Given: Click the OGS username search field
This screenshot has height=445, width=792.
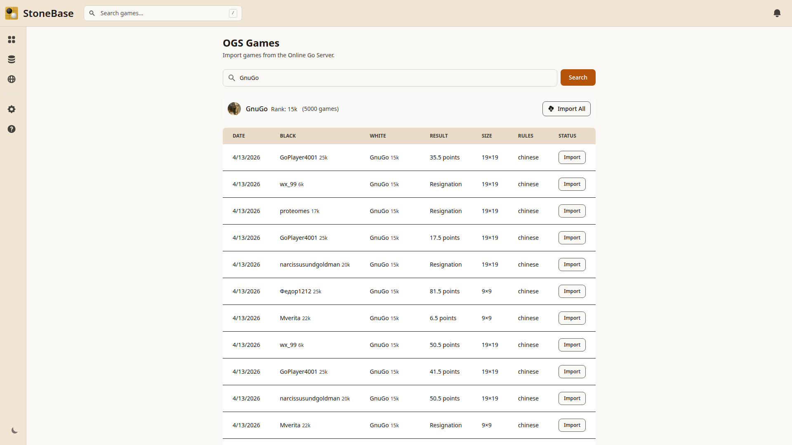Looking at the screenshot, I should coord(390,78).
